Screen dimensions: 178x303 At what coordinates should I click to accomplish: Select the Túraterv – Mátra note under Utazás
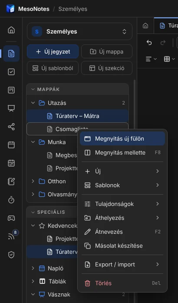(x=77, y=116)
